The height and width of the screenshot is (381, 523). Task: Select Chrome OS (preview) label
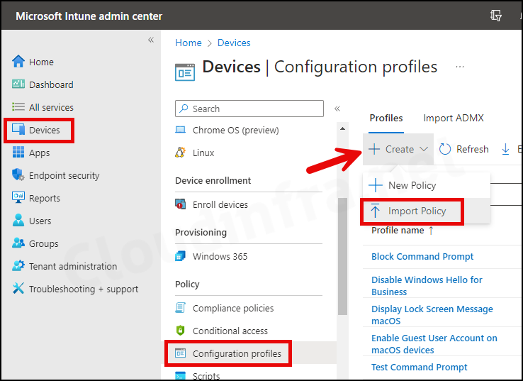click(235, 131)
